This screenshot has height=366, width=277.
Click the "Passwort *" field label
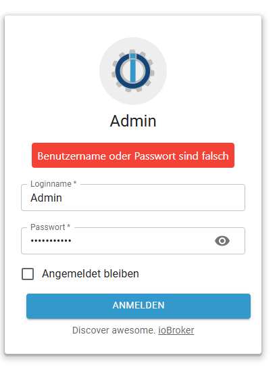(x=51, y=227)
